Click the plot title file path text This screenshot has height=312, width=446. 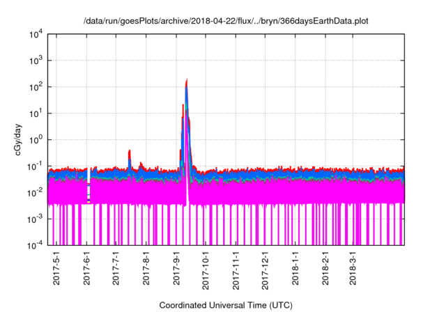click(x=226, y=21)
